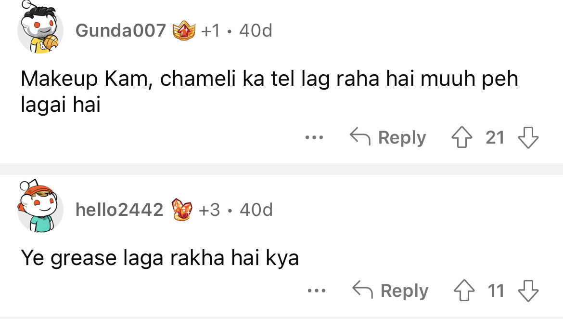Open more options on Gunda007's comment
563x319 pixels.
click(314, 138)
